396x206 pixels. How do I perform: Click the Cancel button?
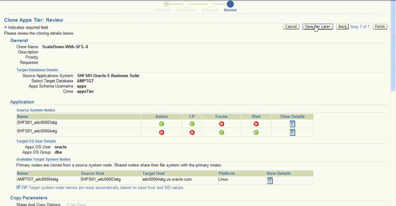tap(291, 27)
